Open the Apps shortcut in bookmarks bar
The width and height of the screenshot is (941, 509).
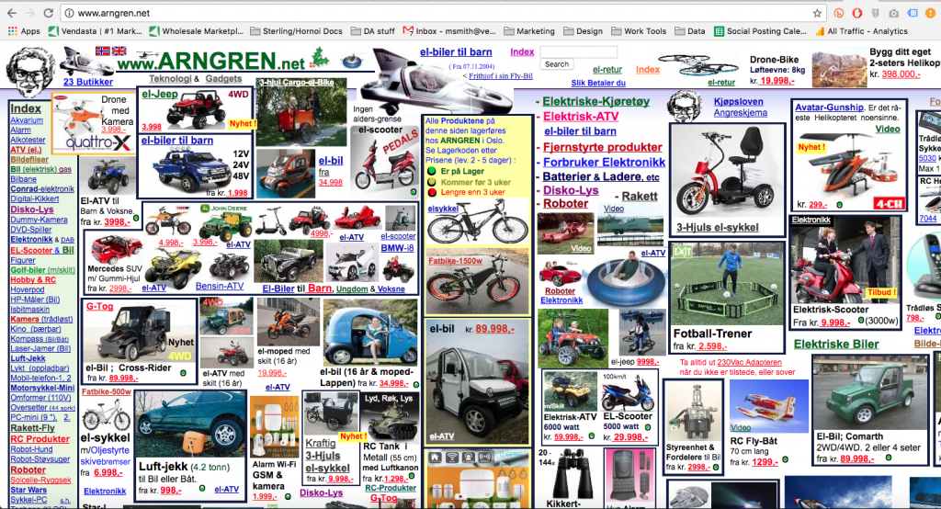point(24,31)
